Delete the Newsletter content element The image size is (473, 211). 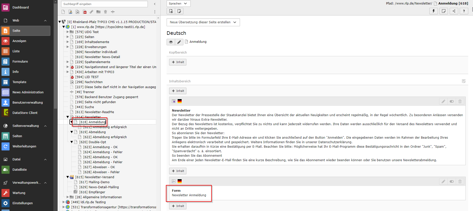click(x=460, y=101)
